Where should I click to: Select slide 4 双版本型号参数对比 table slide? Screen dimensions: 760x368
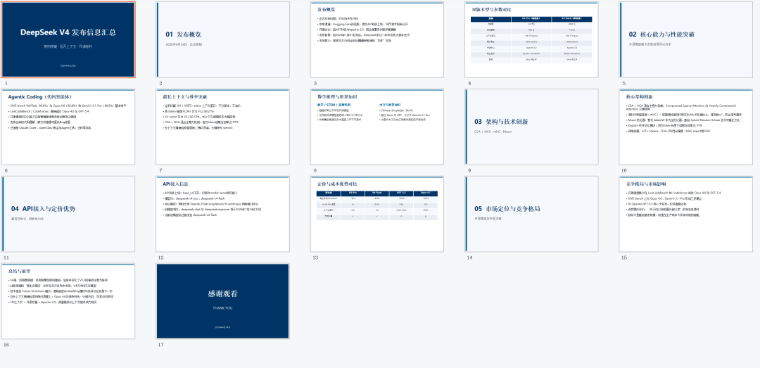(x=532, y=40)
